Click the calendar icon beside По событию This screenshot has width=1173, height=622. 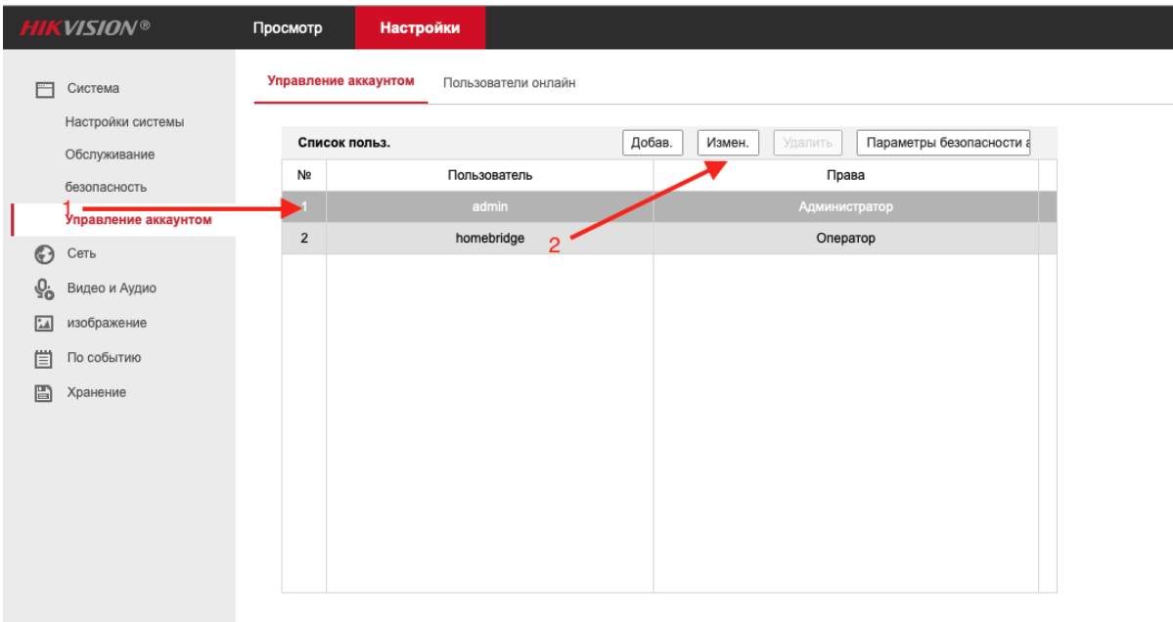(x=41, y=357)
